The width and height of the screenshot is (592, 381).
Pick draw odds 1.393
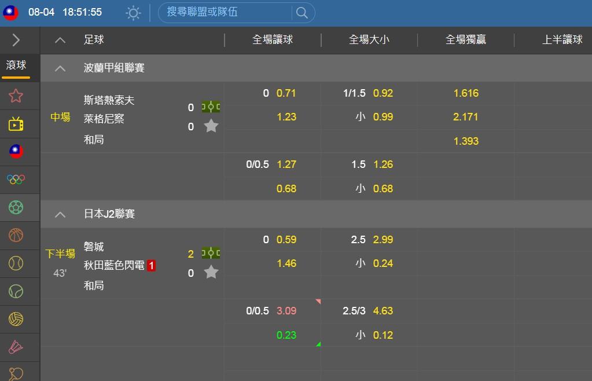click(x=466, y=141)
